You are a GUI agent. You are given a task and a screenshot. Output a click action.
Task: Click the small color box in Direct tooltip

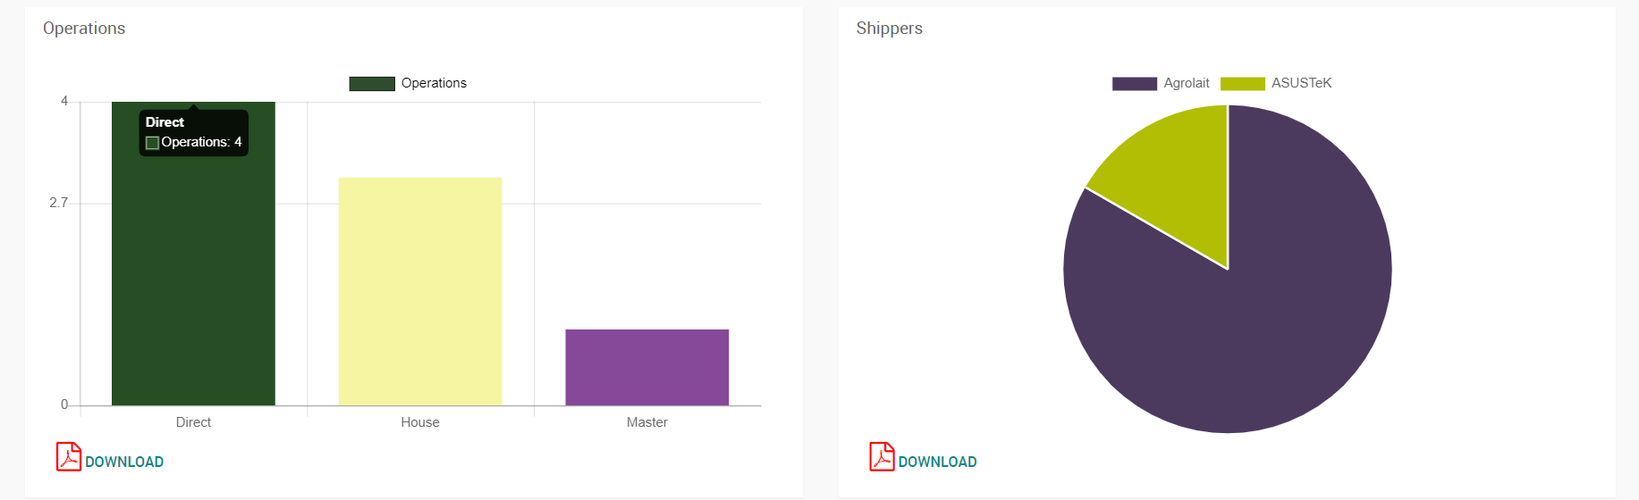(153, 143)
